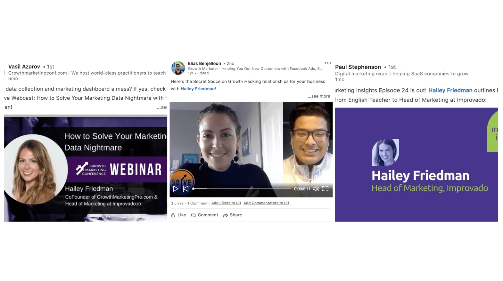This screenshot has width=503, height=281.
Task: Open Elias Benjelloun's profile name
Action: (204, 63)
